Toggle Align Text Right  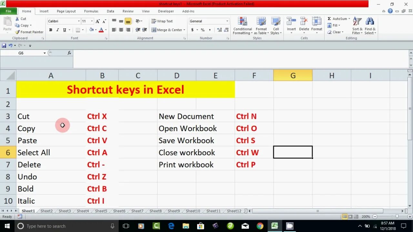128,30
